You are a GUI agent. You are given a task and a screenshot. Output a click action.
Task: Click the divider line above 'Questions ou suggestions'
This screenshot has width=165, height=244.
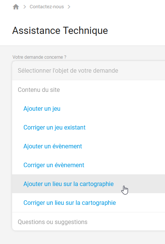[88, 212]
